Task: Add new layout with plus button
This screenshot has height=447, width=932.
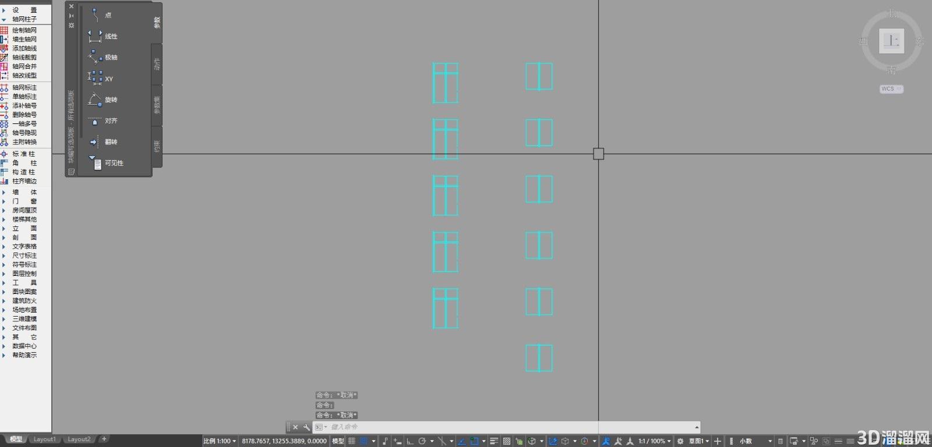Action: click(x=104, y=439)
